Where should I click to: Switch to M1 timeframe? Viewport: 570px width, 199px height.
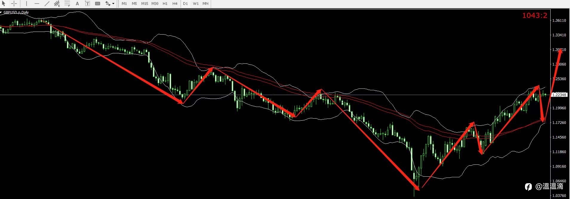(x=124, y=4)
